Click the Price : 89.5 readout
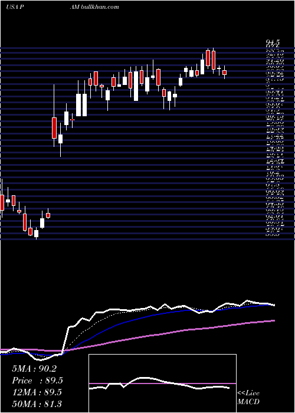Screen dimensions: 295x413 tap(37, 381)
